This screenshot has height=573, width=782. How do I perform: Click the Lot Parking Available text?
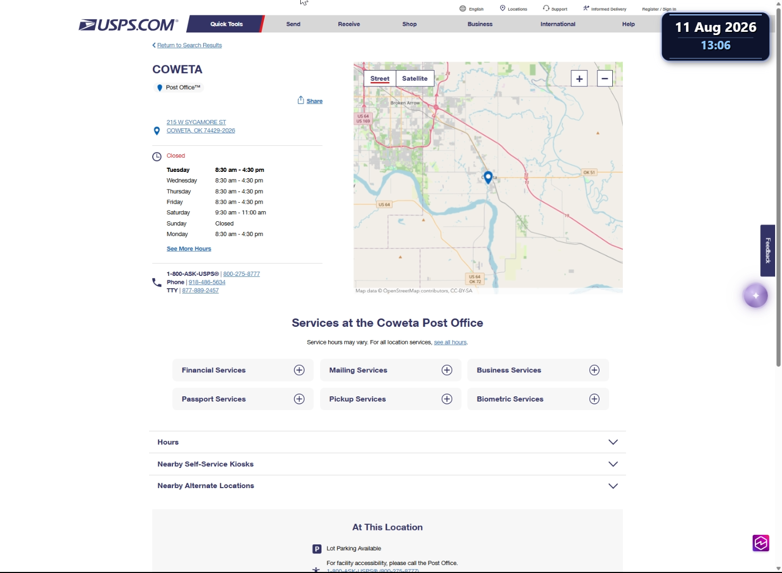[354, 549]
